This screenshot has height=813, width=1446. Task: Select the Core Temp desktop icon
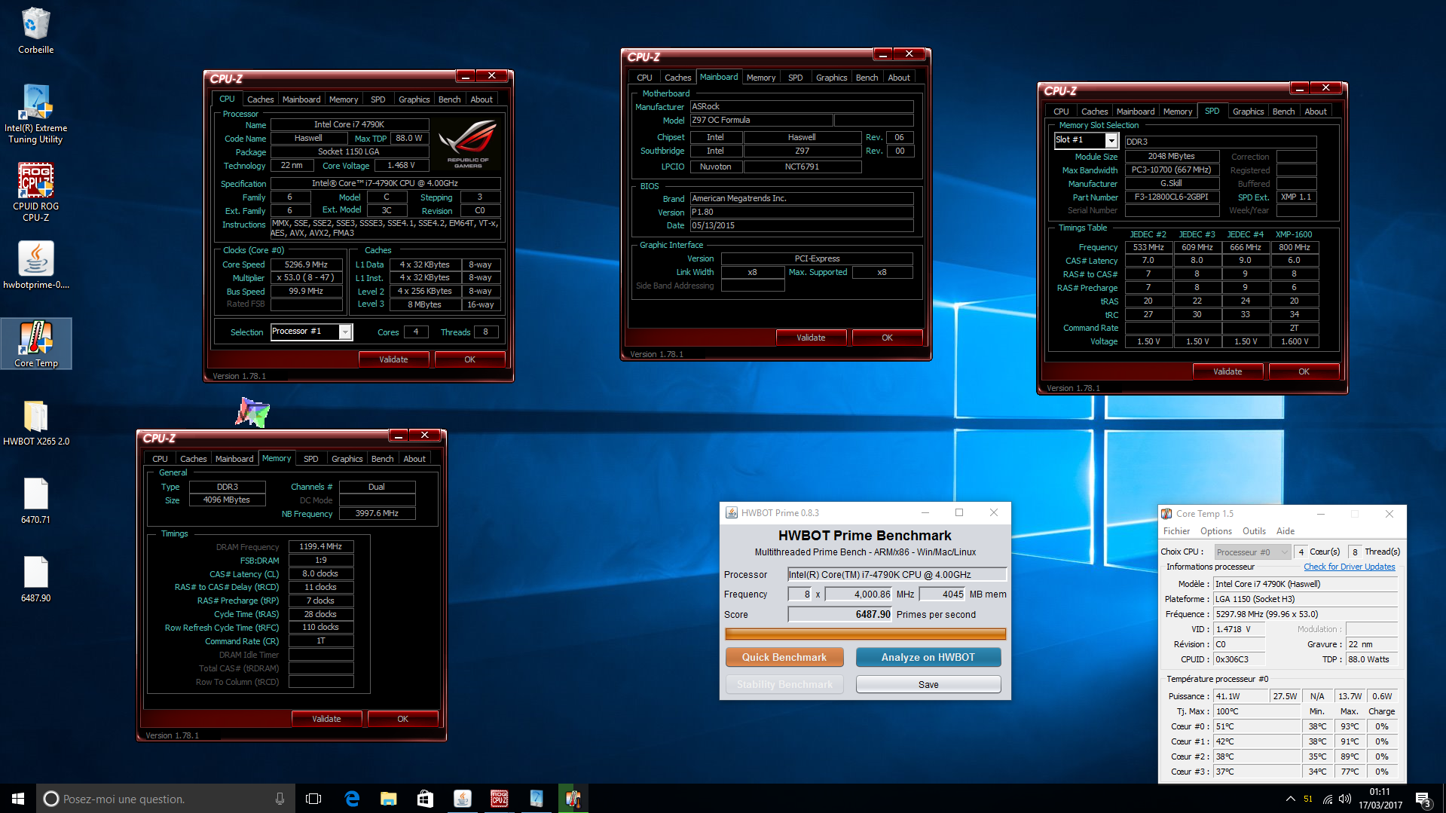point(35,344)
